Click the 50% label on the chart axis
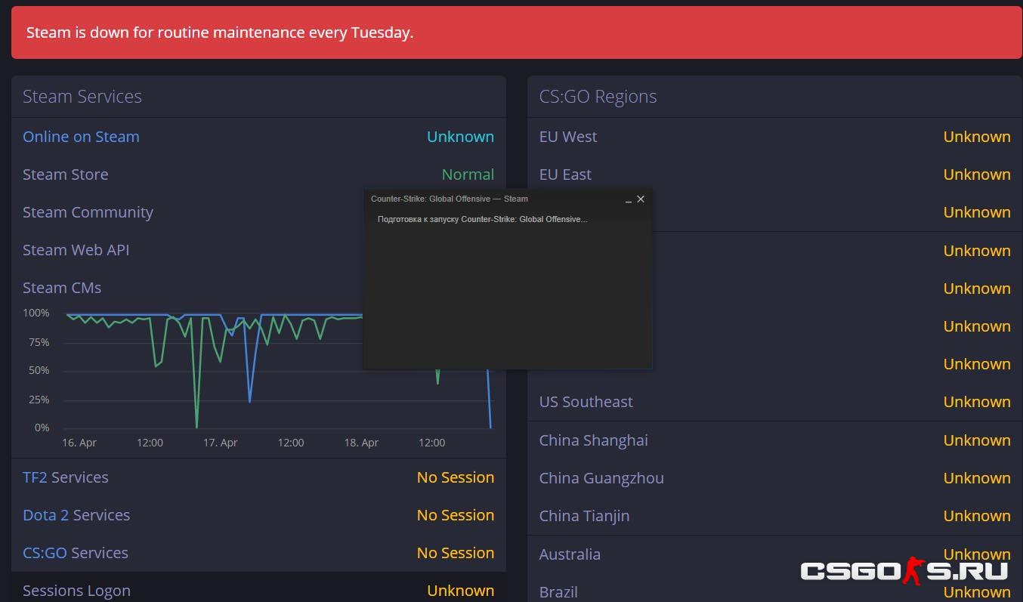The height and width of the screenshot is (602, 1023). 39,370
